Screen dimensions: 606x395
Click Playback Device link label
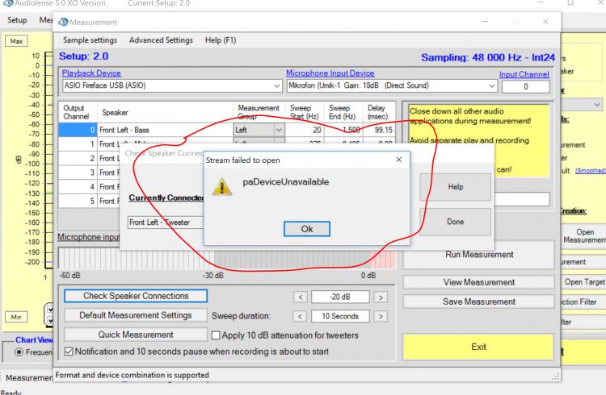coord(91,73)
